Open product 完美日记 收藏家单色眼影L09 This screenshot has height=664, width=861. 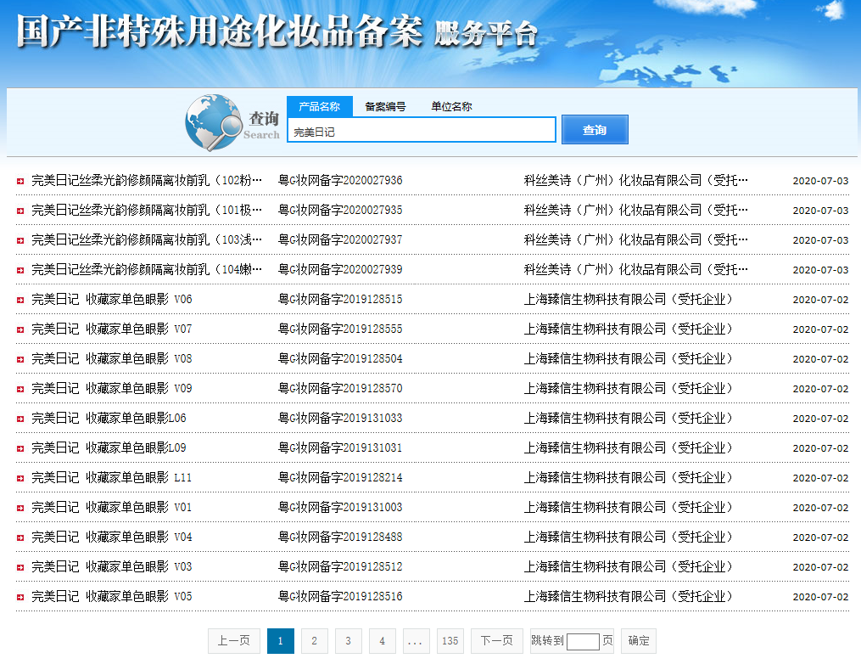109,447
